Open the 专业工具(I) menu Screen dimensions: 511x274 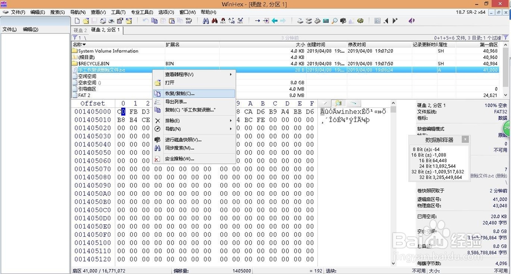click(x=142, y=12)
